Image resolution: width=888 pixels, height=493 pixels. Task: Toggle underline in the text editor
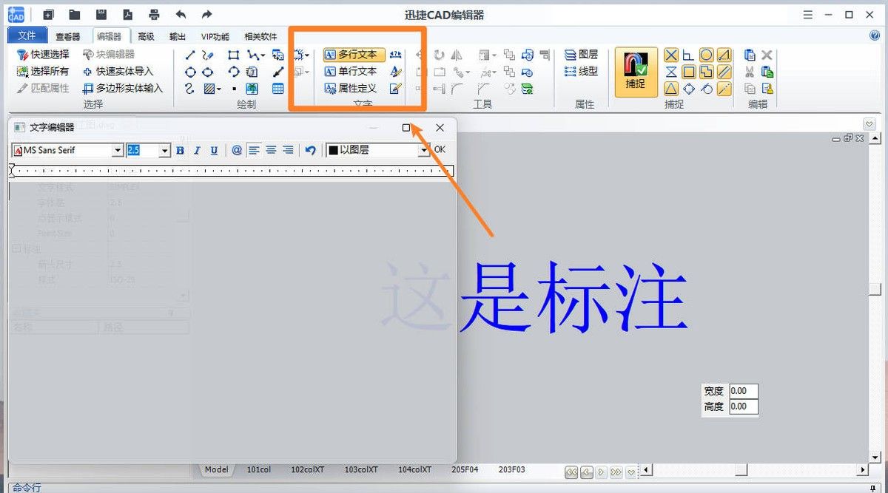point(214,150)
